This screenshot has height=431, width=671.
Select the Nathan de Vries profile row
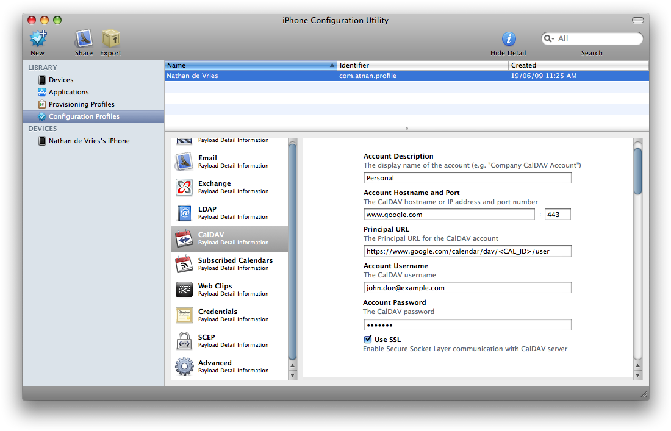(x=406, y=76)
